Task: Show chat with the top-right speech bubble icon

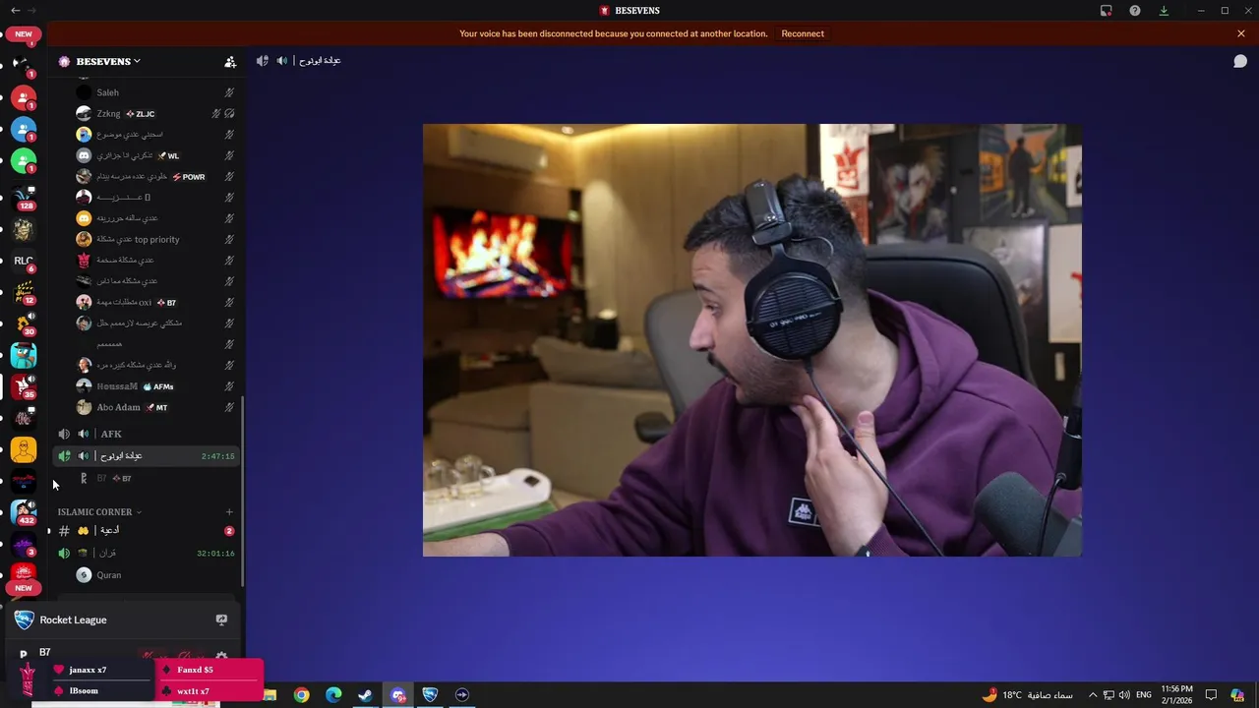Action: pos(1240,61)
